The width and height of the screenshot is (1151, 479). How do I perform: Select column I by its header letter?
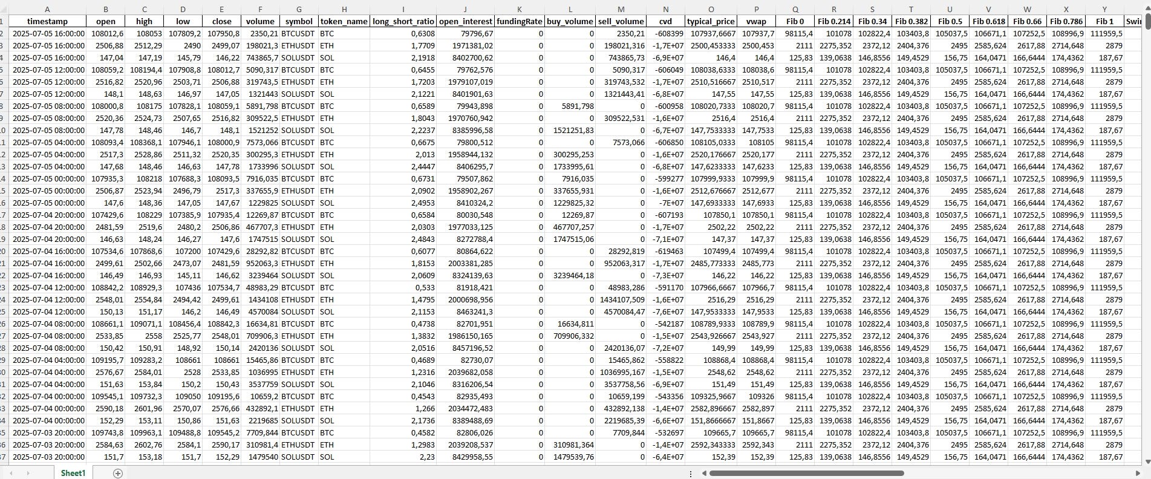point(403,9)
